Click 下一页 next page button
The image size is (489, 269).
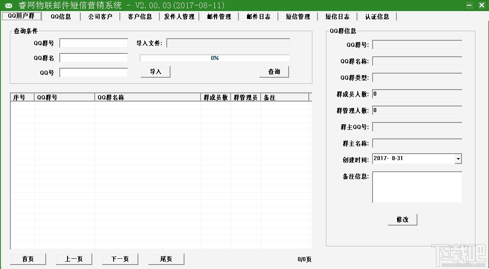coord(120,259)
